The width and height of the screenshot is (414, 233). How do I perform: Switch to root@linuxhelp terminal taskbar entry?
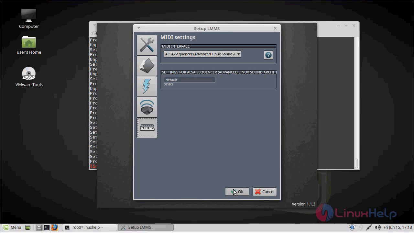90,227
